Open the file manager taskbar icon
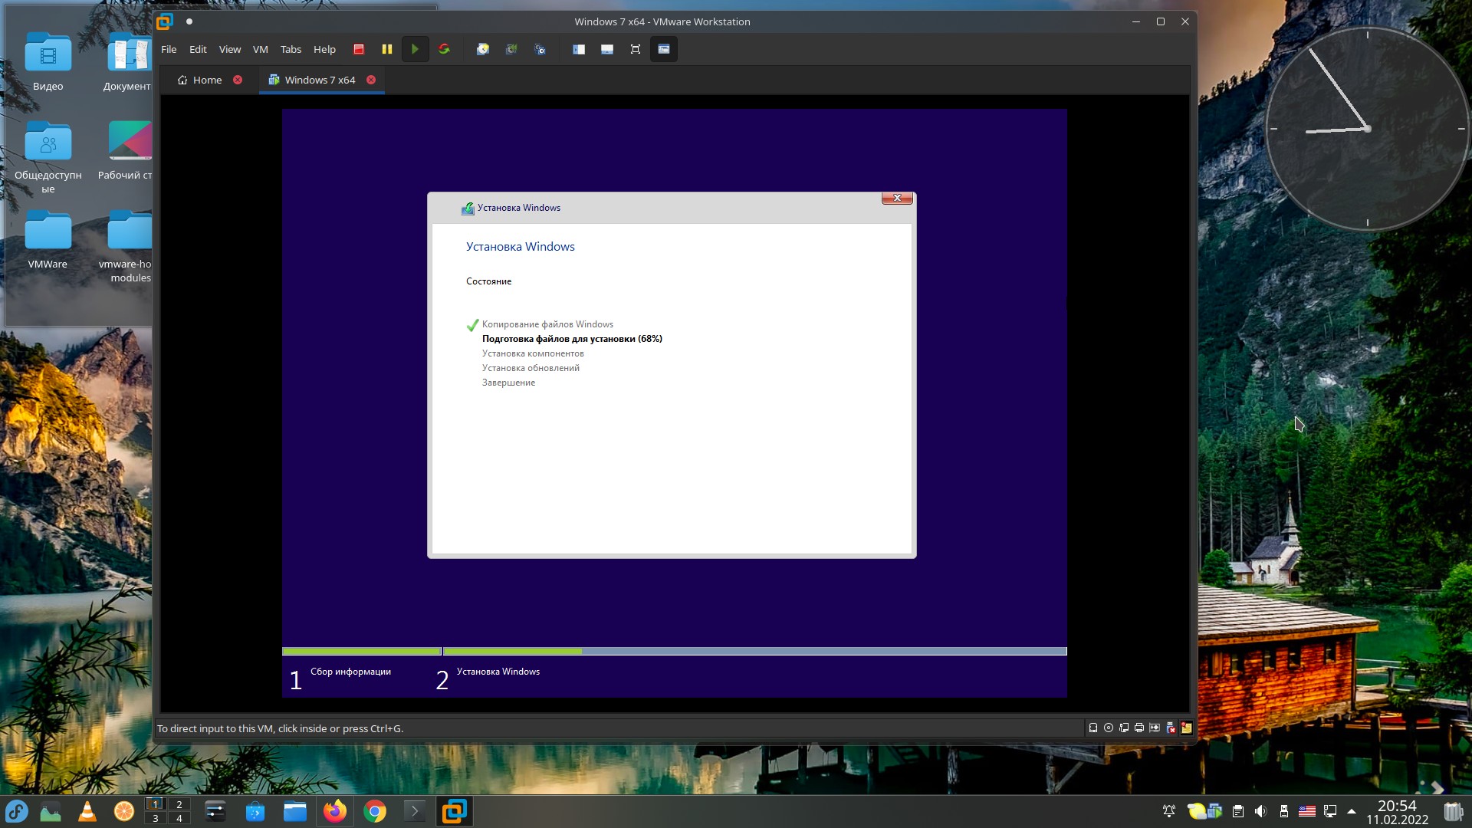The width and height of the screenshot is (1472, 828). [x=295, y=811]
